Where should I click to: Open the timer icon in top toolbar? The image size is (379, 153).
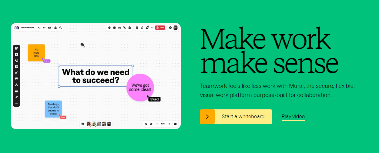tap(109, 28)
